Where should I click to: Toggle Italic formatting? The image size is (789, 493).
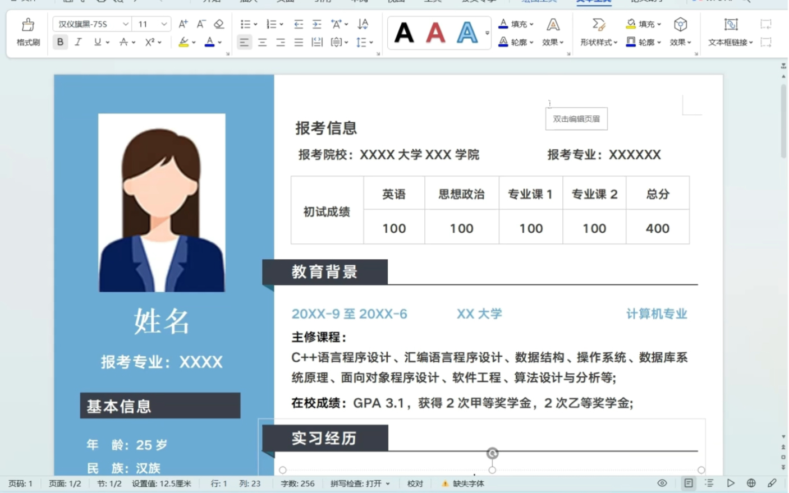(x=79, y=42)
